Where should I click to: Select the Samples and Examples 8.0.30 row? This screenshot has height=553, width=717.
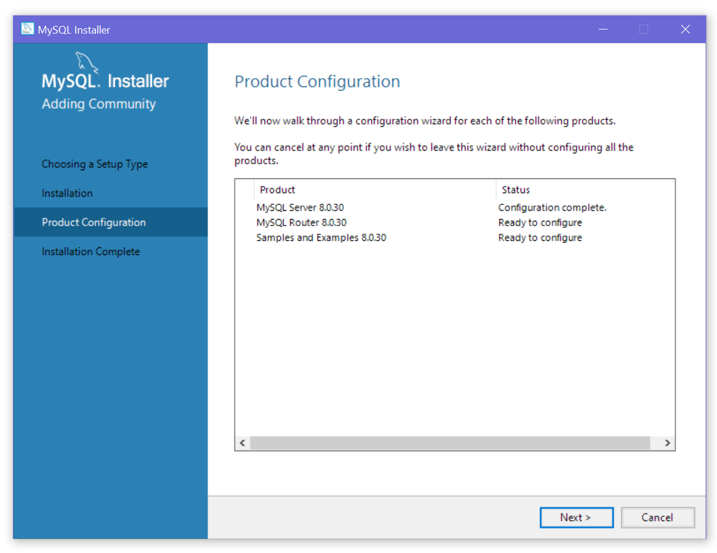pyautogui.click(x=454, y=238)
